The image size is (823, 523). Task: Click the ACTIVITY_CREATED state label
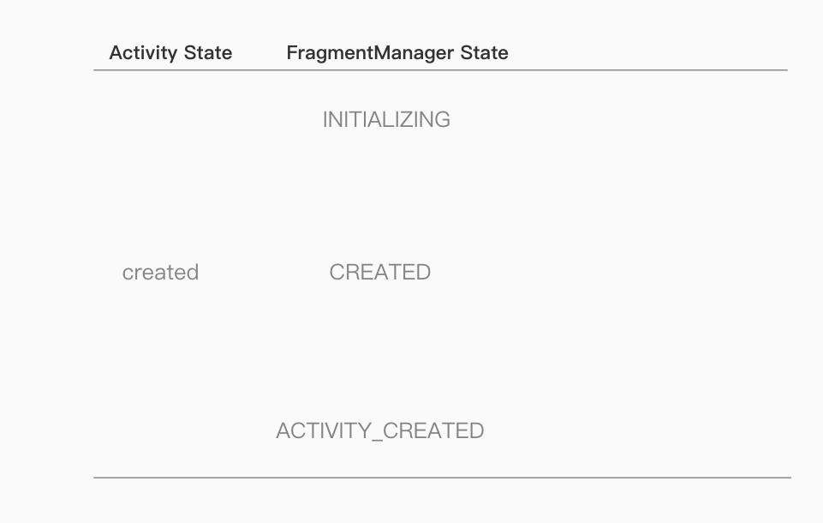(379, 430)
